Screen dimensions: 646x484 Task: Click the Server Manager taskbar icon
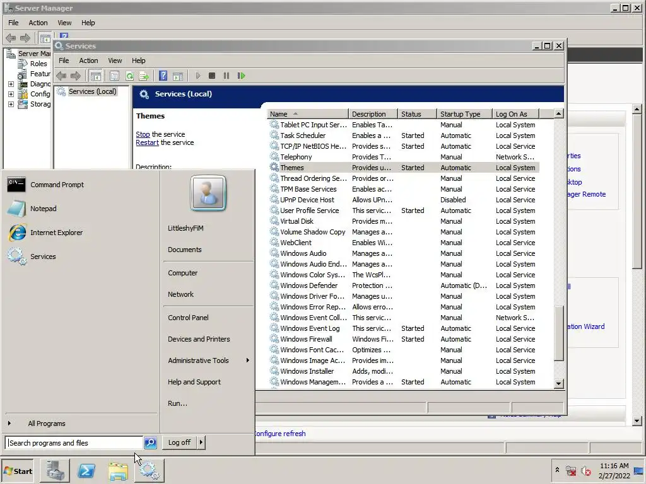[x=55, y=471]
